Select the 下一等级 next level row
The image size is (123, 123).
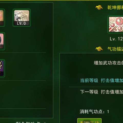(x=101, y=92)
